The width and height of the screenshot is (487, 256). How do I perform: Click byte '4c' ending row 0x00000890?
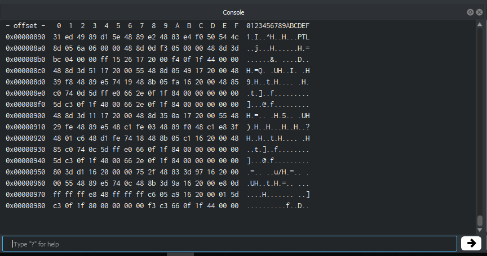234,37
